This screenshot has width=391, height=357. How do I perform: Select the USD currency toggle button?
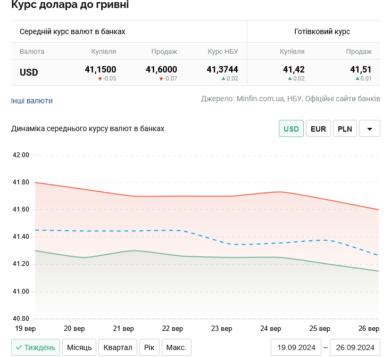click(291, 129)
